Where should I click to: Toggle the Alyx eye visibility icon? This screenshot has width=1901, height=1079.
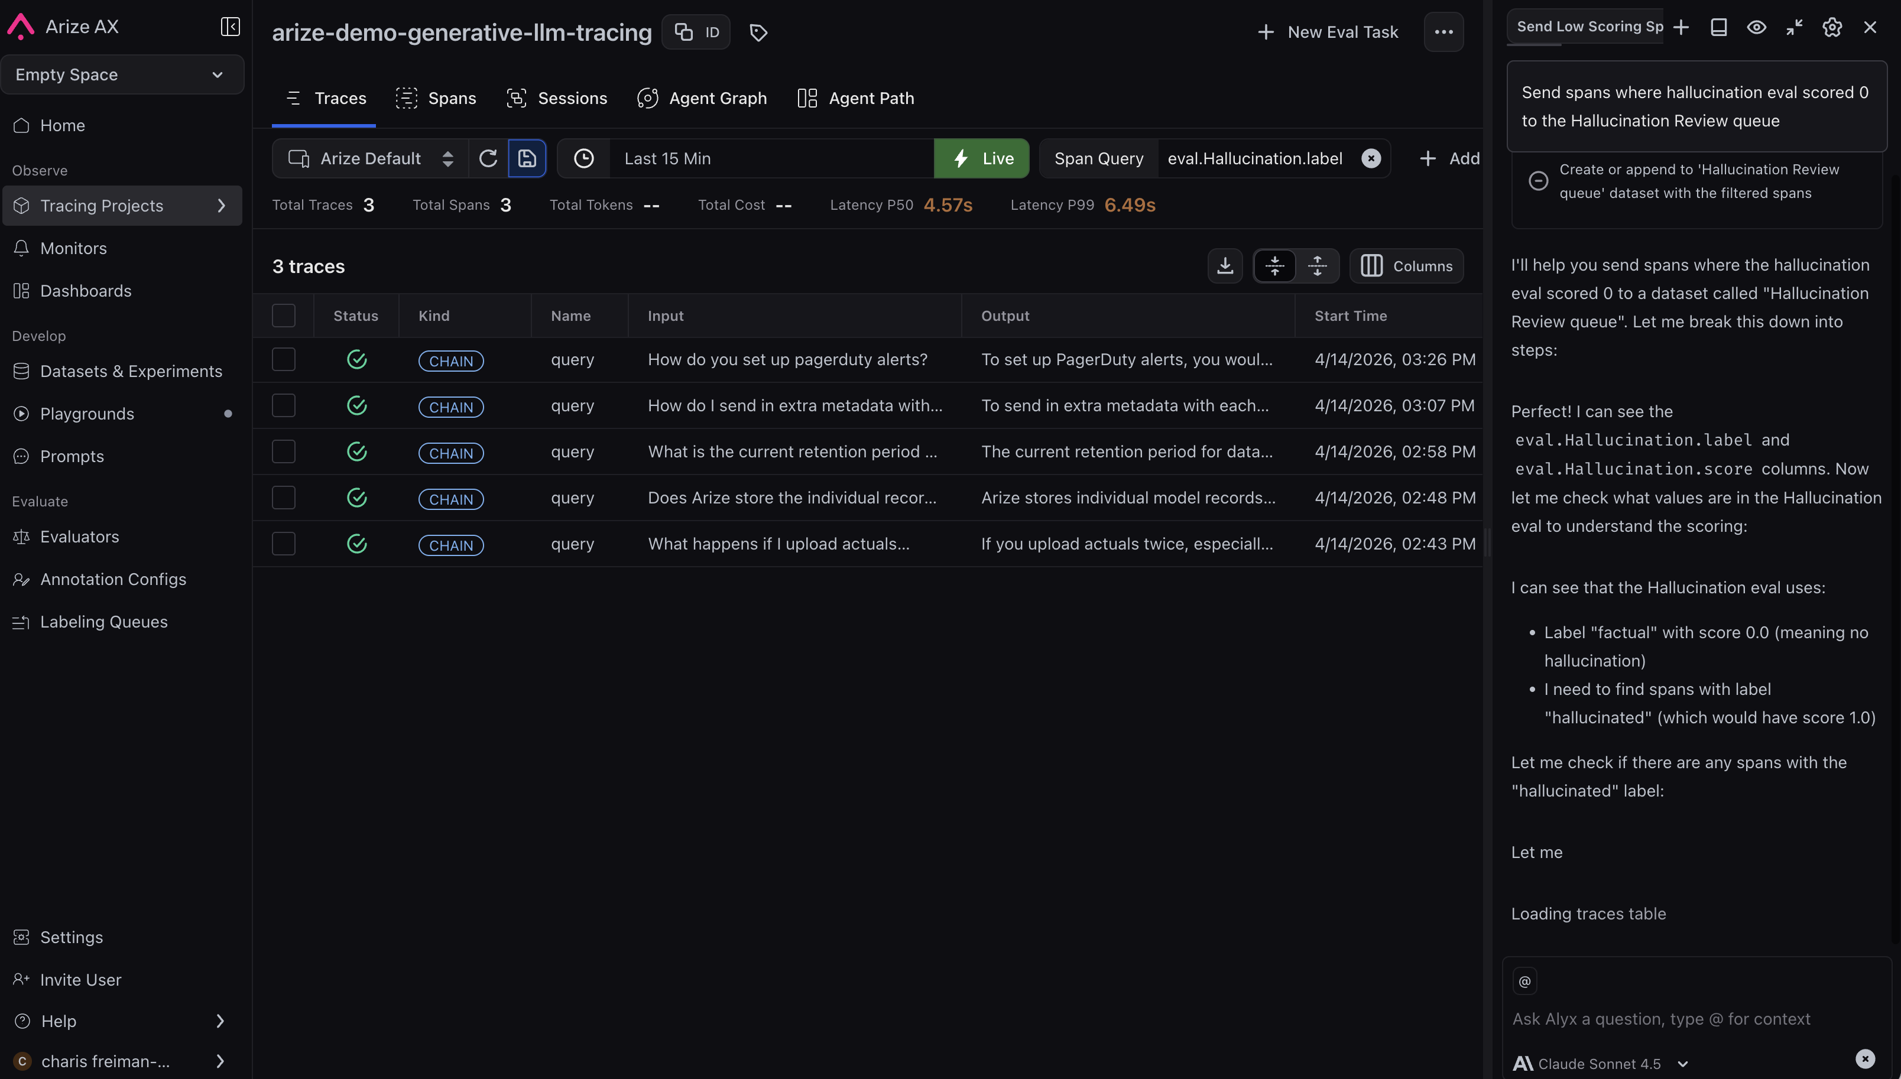coord(1757,27)
